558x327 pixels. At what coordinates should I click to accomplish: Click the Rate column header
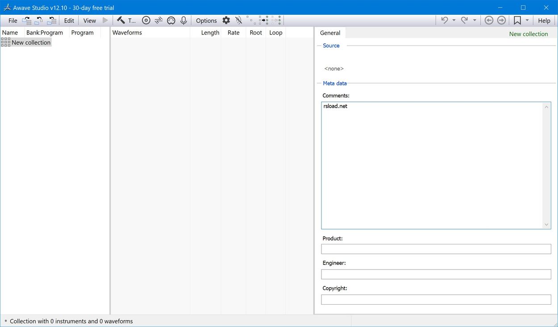233,33
